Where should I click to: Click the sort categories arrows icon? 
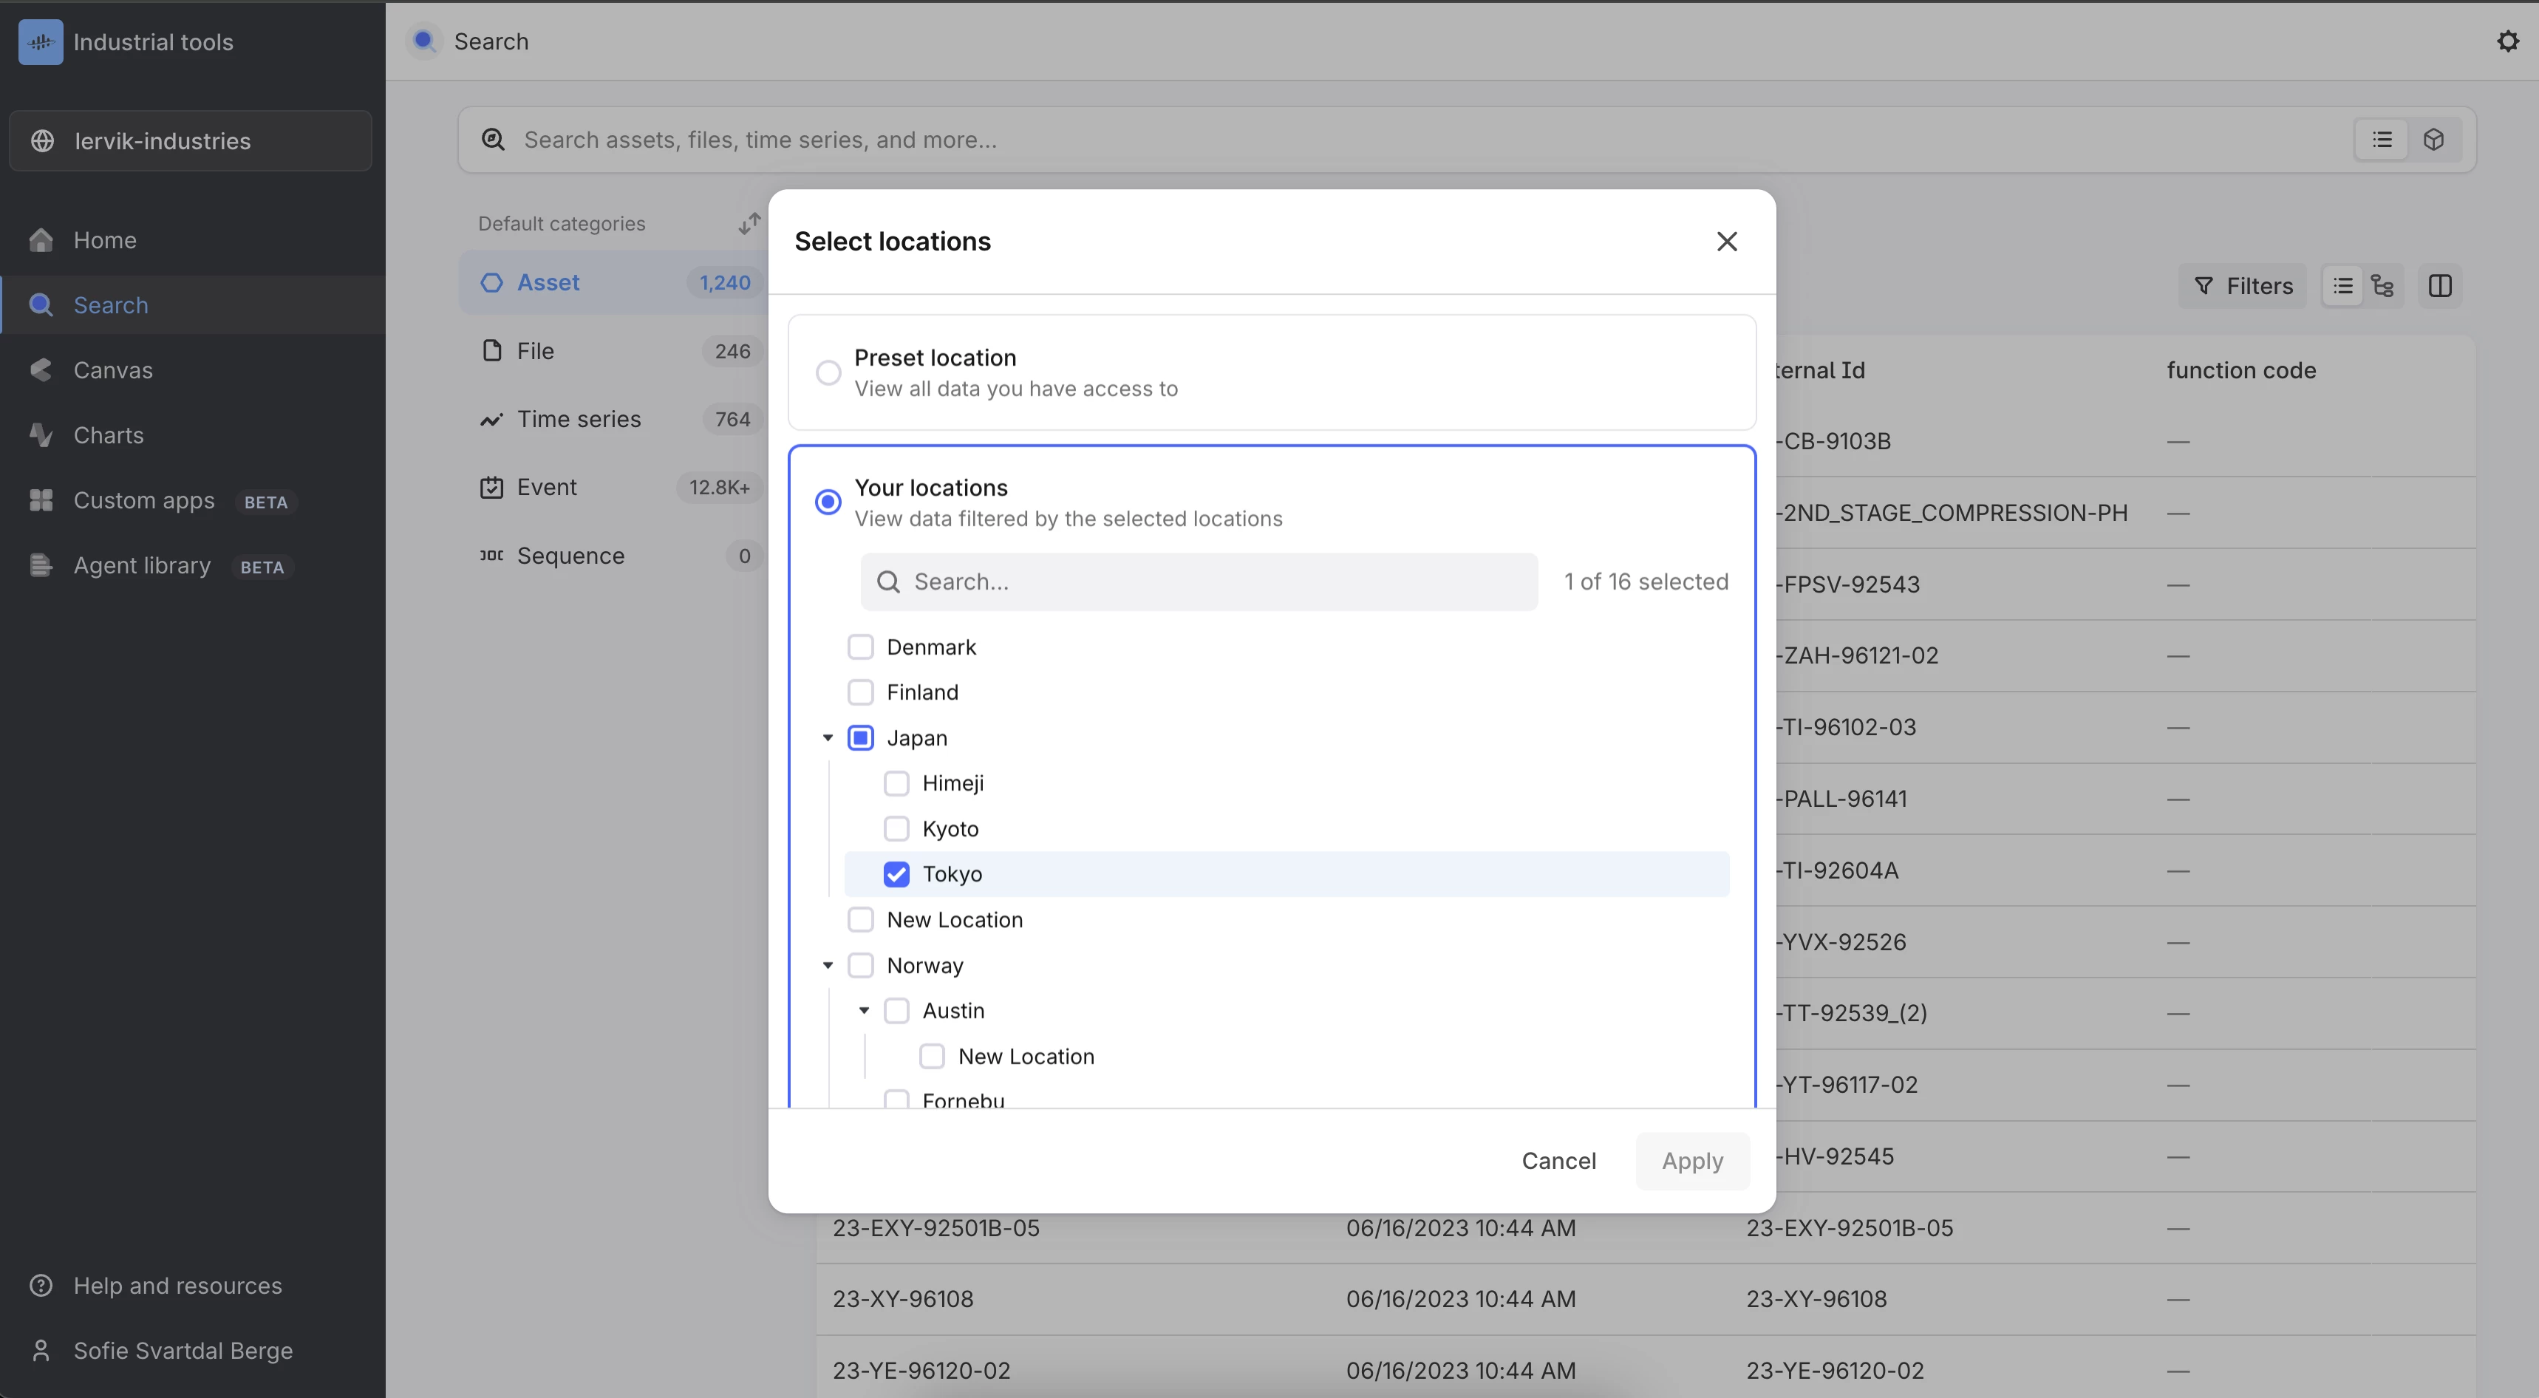coord(749,224)
